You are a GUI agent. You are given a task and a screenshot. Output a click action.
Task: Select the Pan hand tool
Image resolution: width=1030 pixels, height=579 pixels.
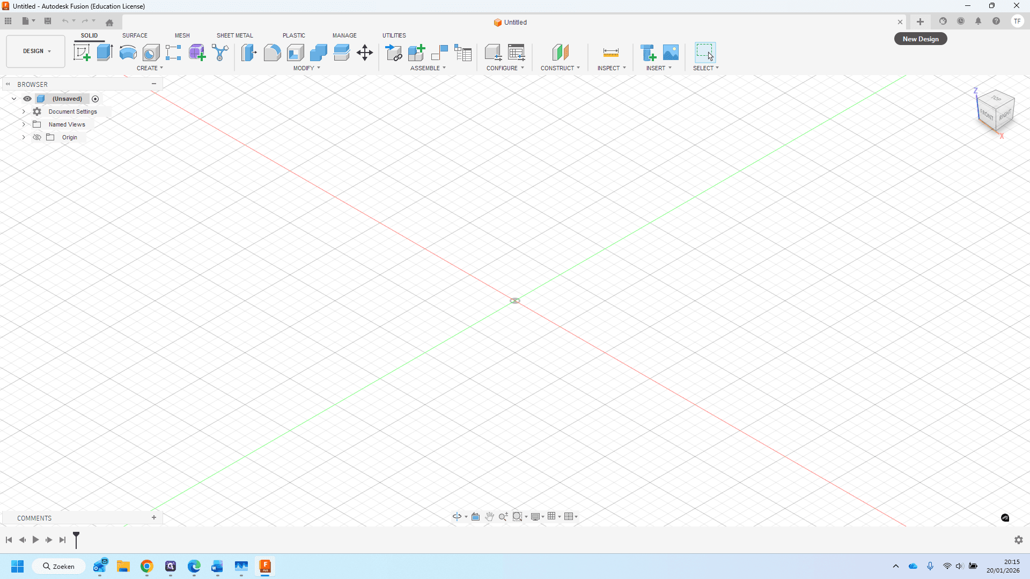(x=489, y=517)
